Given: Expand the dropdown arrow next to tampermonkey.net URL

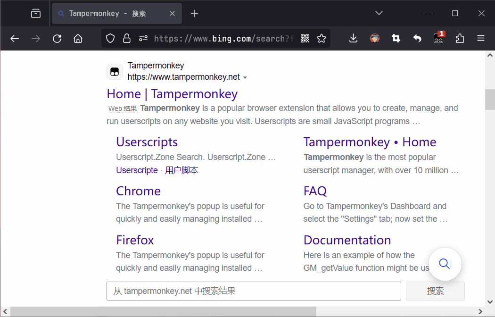Looking at the screenshot, I should (245, 77).
